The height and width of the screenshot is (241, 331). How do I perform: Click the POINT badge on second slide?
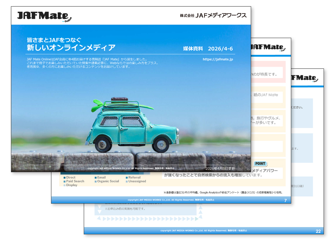(260, 164)
